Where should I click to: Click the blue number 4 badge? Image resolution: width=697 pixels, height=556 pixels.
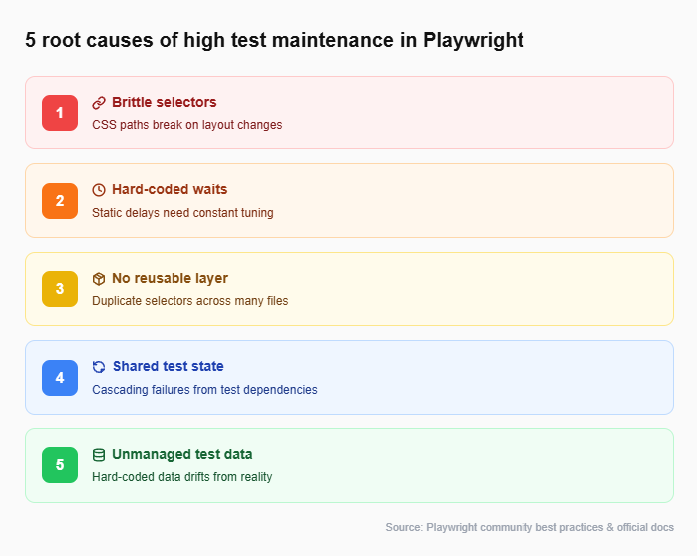coord(60,377)
